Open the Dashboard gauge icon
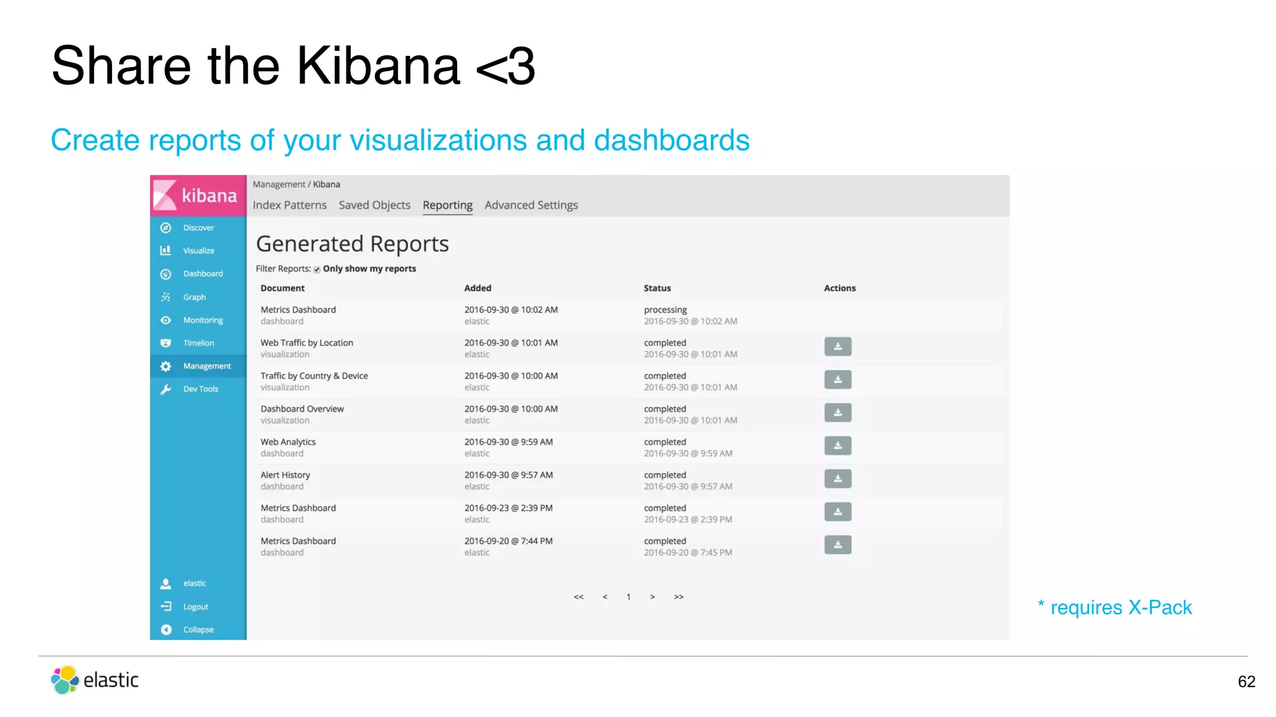 (166, 274)
